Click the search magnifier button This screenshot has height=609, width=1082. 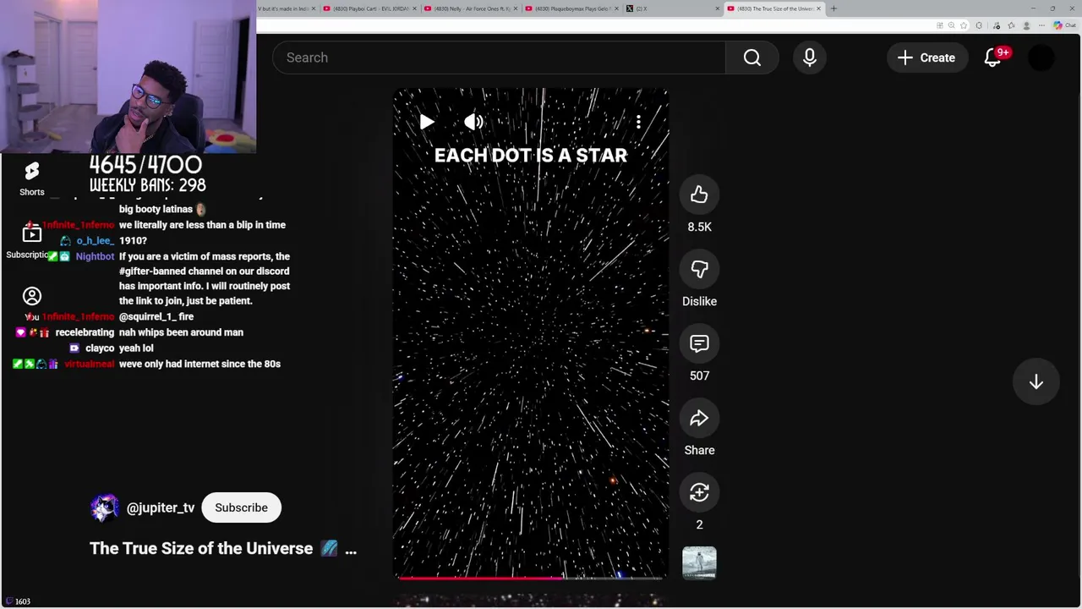tap(752, 58)
